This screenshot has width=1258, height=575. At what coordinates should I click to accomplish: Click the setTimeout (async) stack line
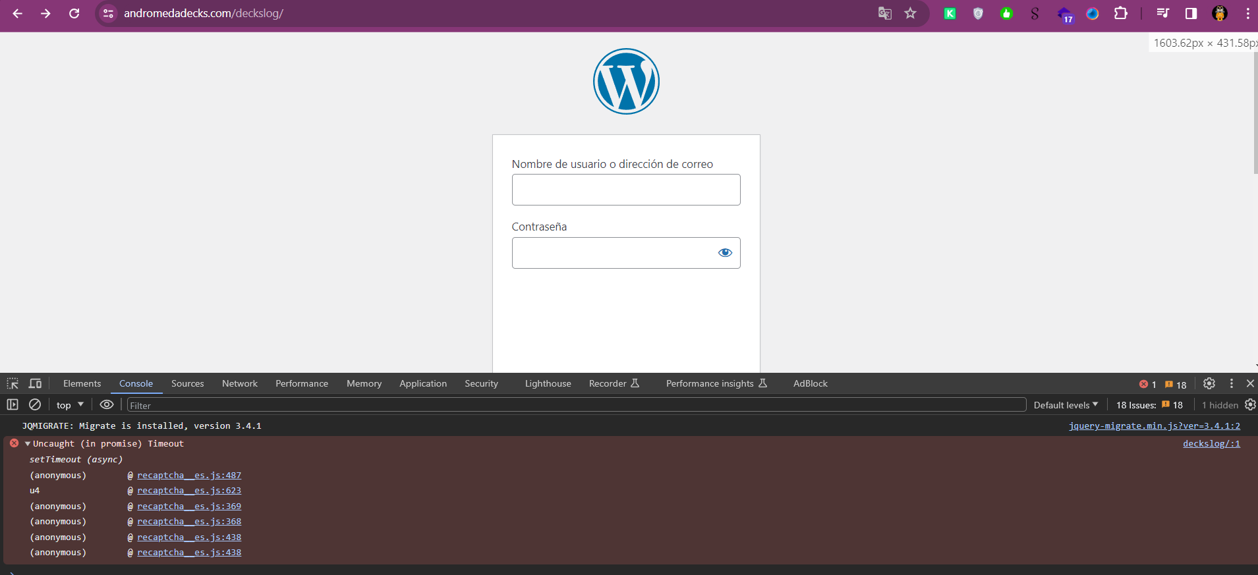(x=76, y=460)
